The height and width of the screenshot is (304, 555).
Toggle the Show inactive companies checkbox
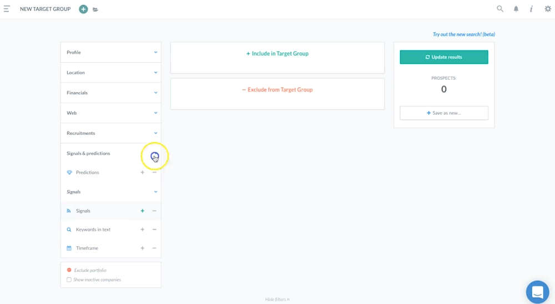[x=69, y=280]
